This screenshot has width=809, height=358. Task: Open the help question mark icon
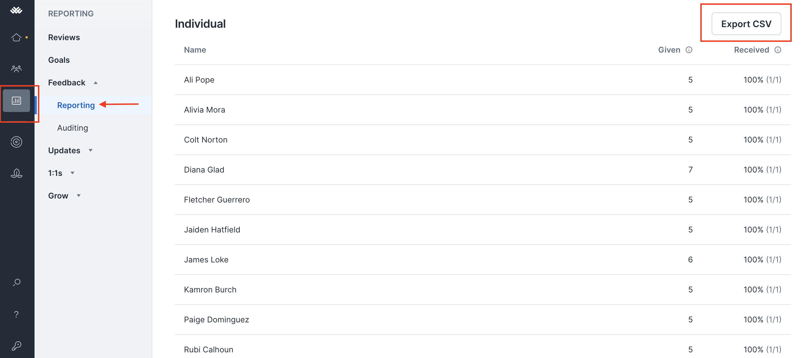(x=16, y=314)
